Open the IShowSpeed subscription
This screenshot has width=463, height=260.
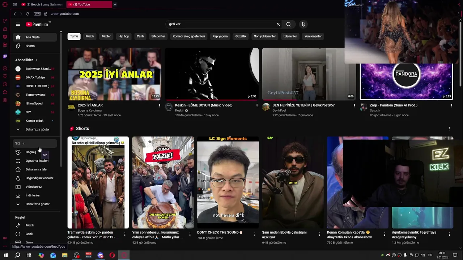(x=35, y=103)
